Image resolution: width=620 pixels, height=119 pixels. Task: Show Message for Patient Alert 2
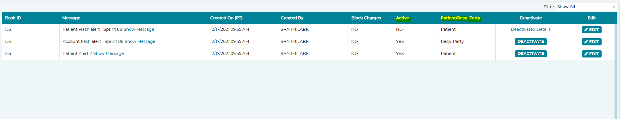[x=108, y=53]
